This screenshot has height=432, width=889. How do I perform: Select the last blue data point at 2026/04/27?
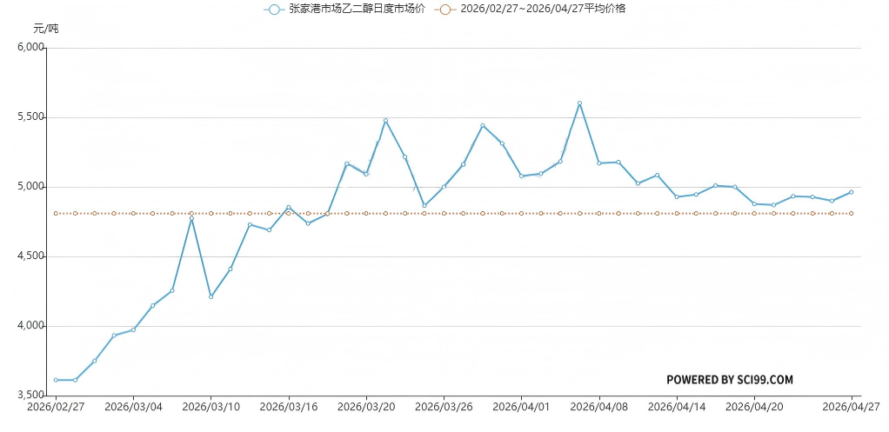click(x=851, y=192)
